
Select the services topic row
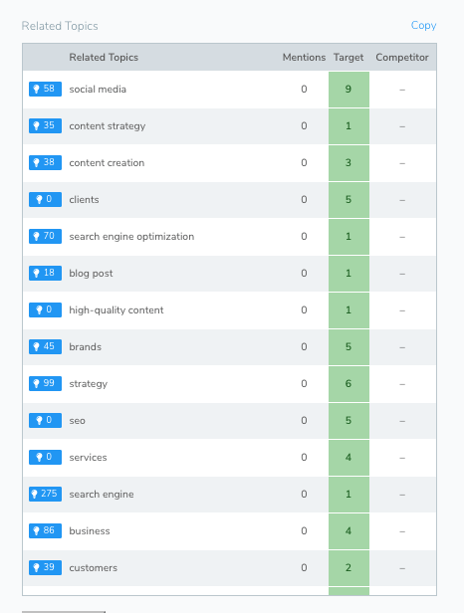coord(229,458)
